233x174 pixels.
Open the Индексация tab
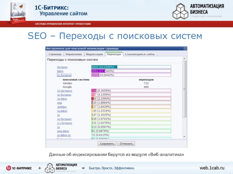pyautogui.click(x=94, y=54)
